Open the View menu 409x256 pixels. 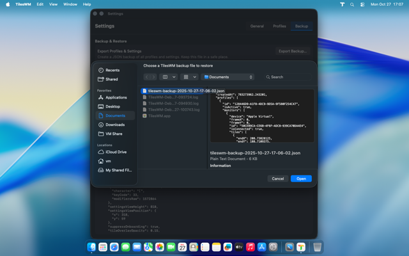pos(53,4)
